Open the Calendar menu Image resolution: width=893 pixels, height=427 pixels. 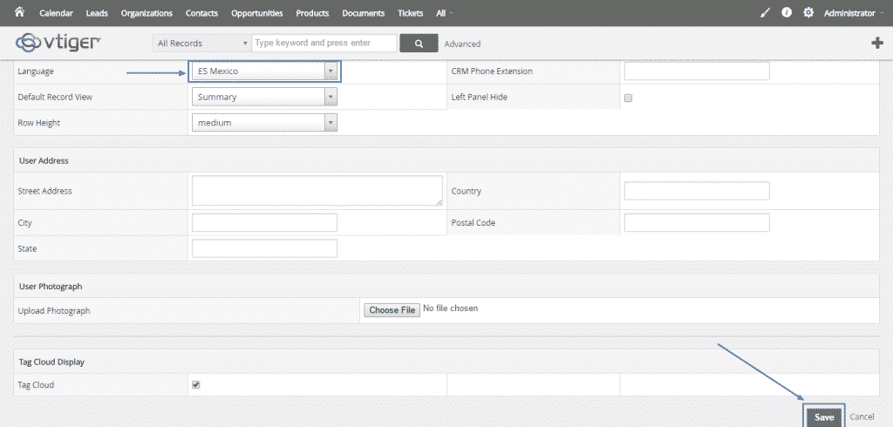[x=56, y=13]
